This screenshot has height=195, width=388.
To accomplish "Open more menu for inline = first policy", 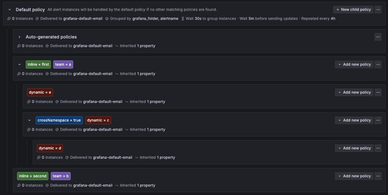I will point(378,64).
